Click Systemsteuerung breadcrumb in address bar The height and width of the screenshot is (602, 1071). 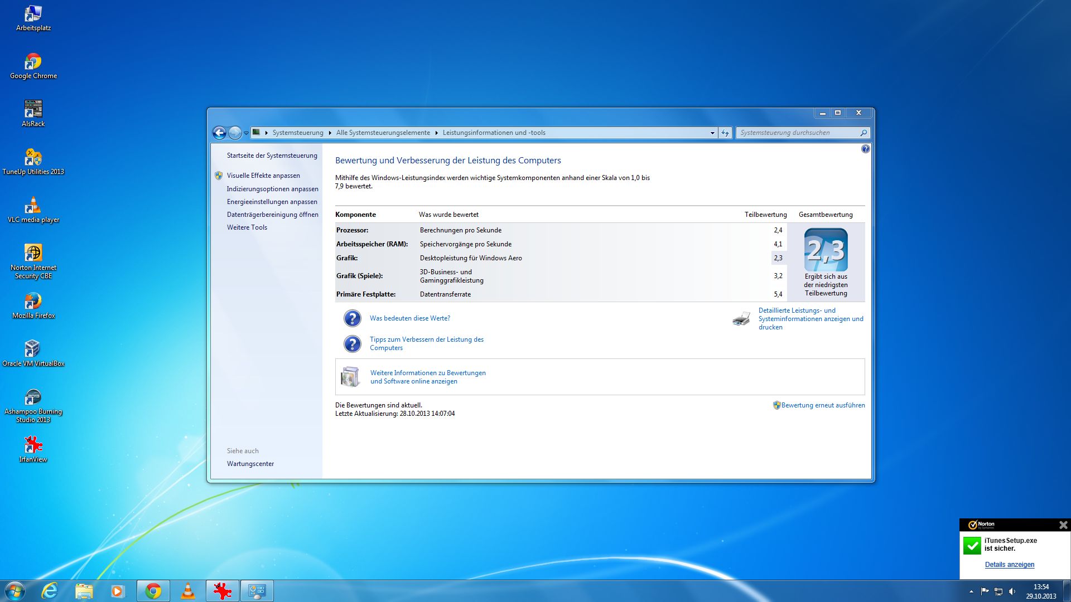coord(297,133)
